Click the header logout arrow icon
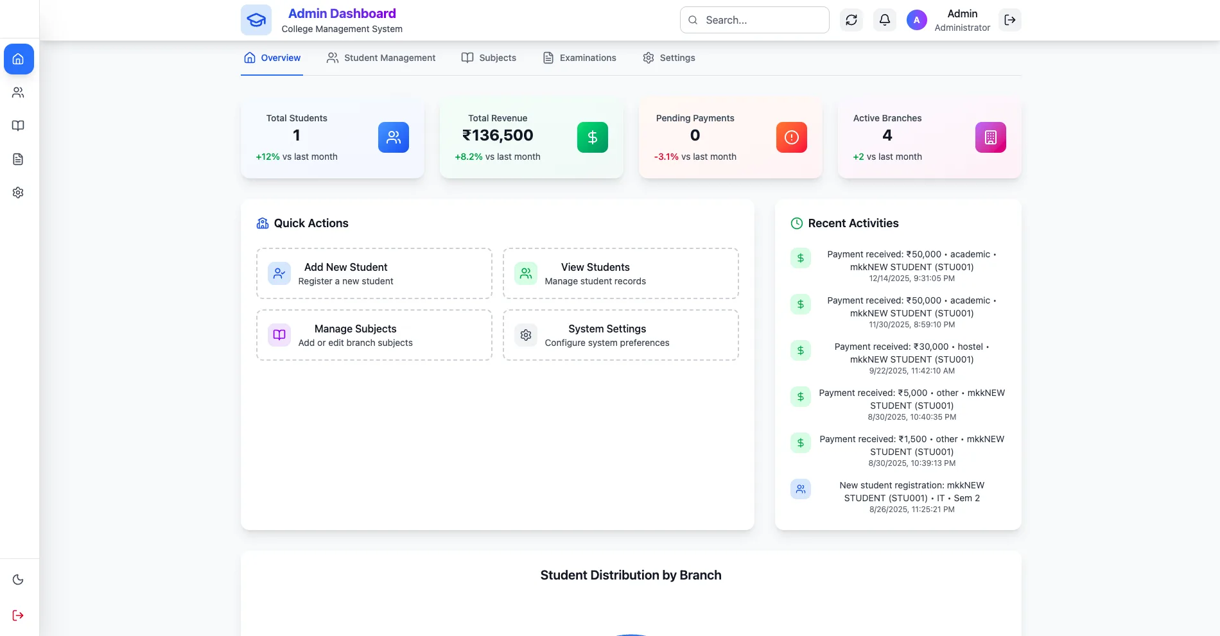Image resolution: width=1220 pixels, height=636 pixels. click(1009, 20)
